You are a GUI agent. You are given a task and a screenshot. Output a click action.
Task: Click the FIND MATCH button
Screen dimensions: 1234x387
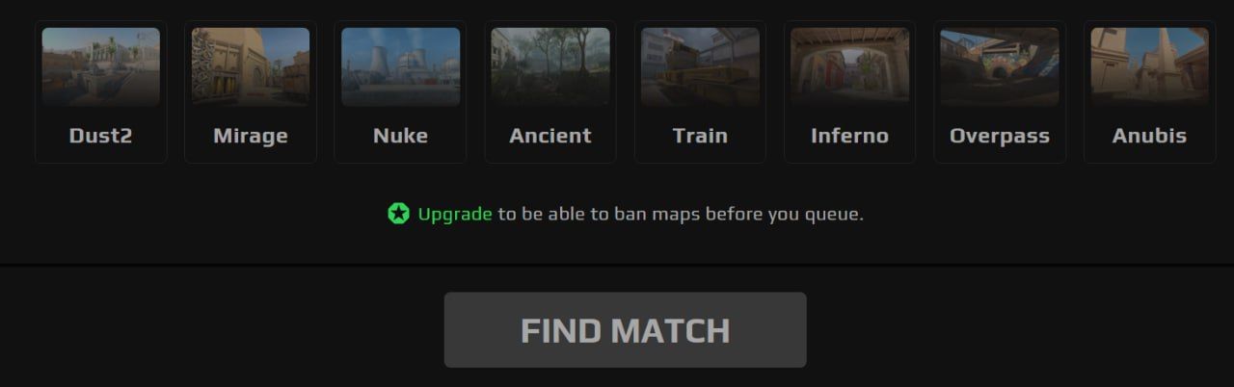pyautogui.click(x=625, y=330)
